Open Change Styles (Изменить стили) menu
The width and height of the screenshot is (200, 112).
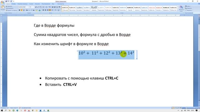[181, 8]
